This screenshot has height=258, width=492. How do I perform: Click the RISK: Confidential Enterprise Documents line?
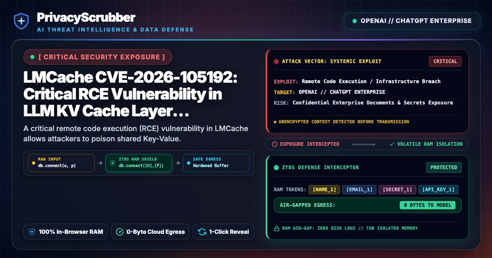tap(363, 102)
